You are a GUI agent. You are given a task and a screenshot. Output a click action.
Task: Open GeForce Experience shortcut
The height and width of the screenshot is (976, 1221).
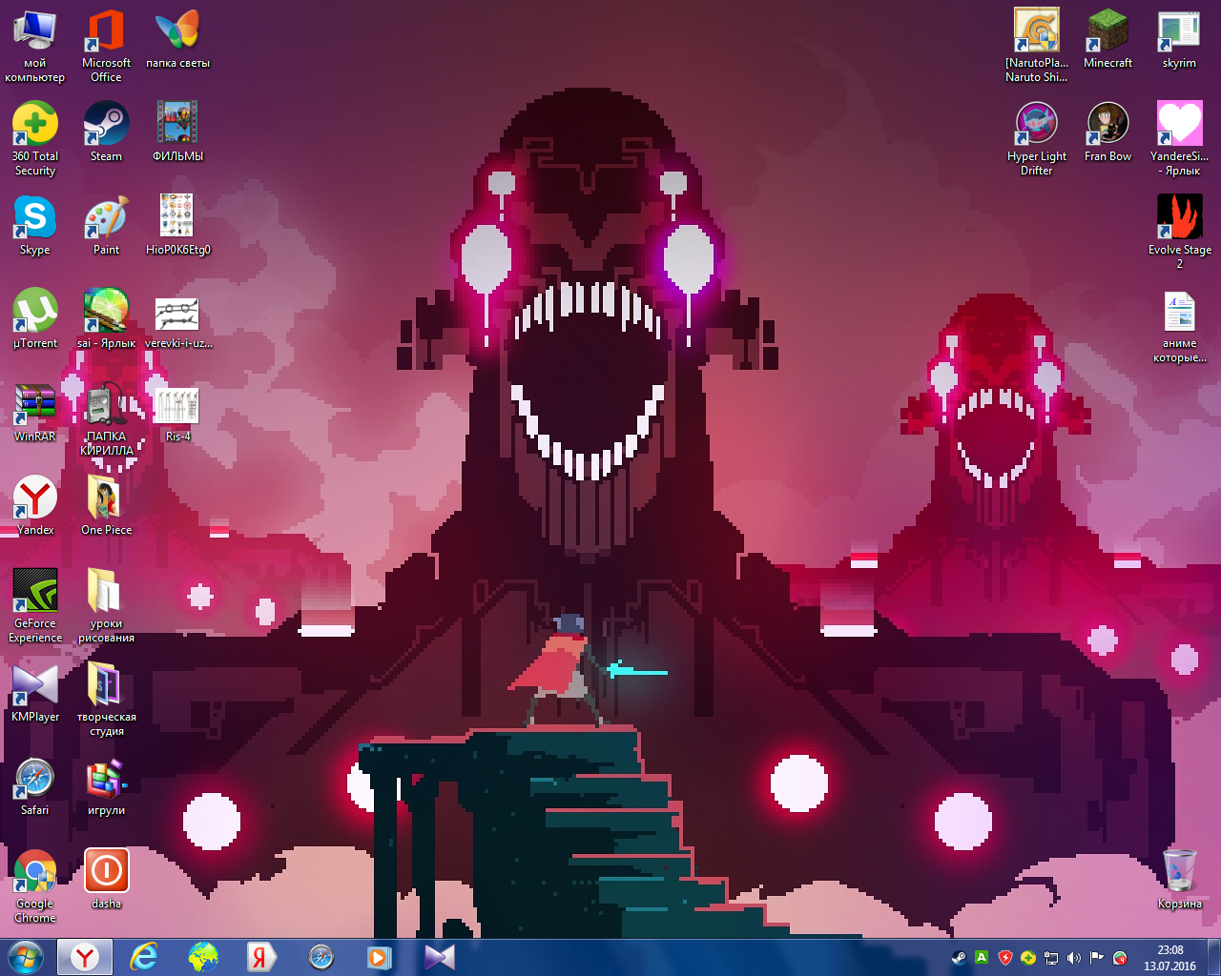[x=35, y=606]
